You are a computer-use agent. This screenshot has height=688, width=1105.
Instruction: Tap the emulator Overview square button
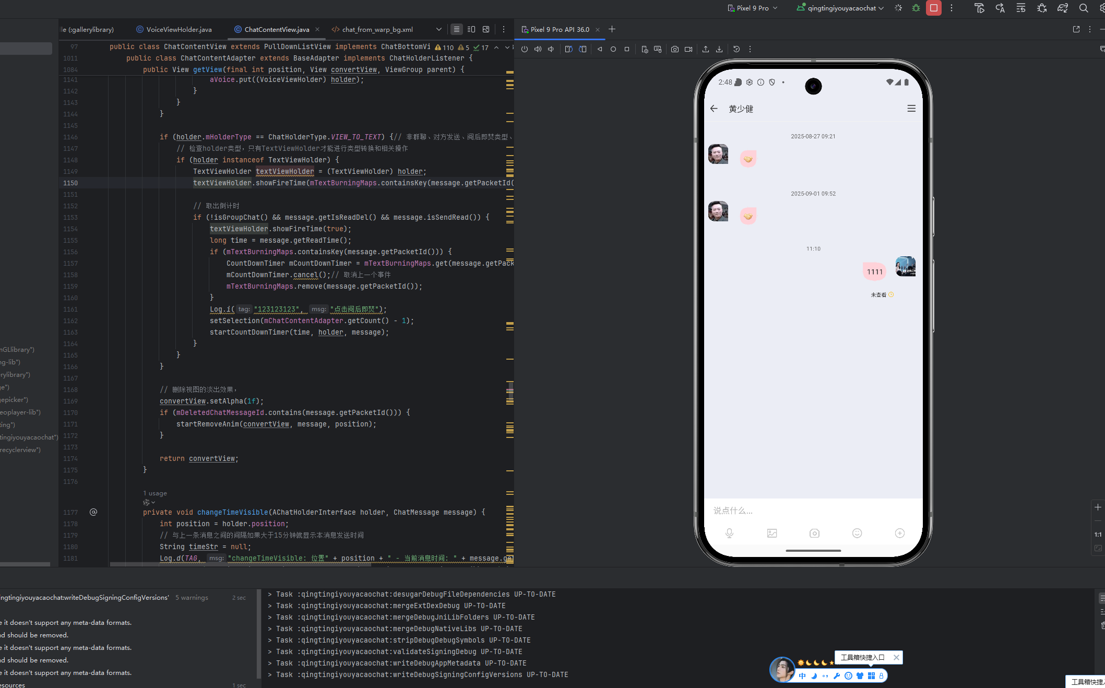pyautogui.click(x=627, y=49)
